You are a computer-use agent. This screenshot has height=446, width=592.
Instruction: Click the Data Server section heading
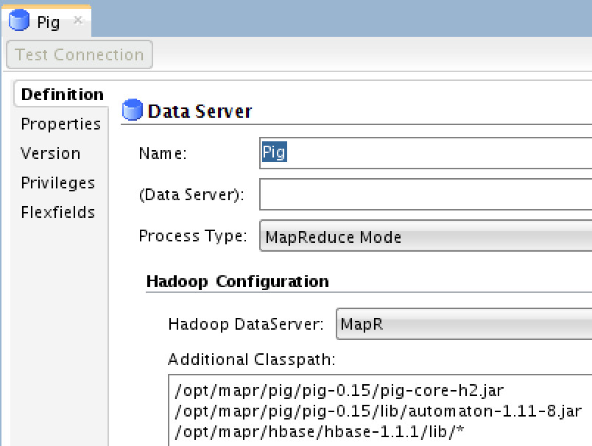(x=200, y=111)
